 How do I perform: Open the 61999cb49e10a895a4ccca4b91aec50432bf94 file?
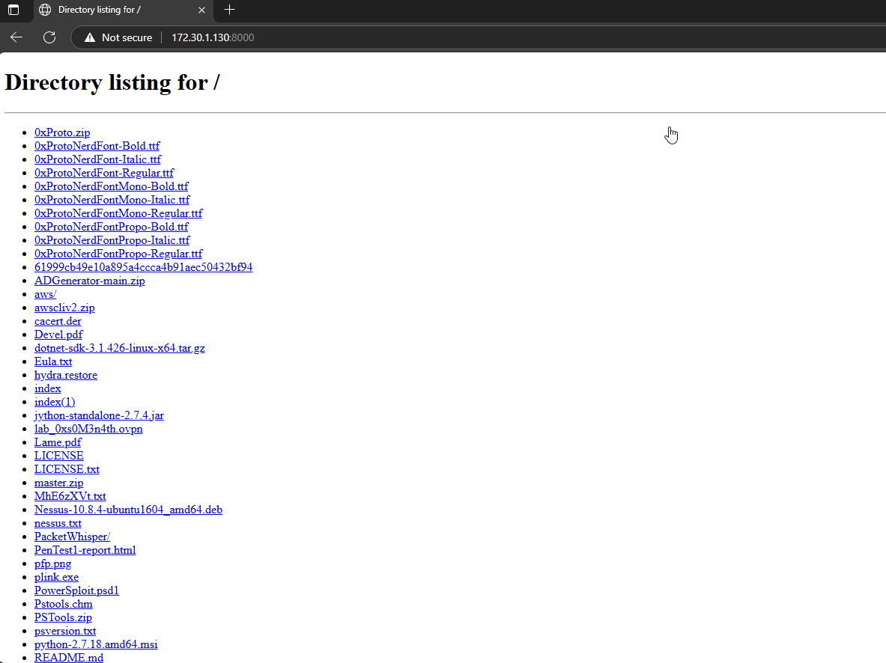144,267
